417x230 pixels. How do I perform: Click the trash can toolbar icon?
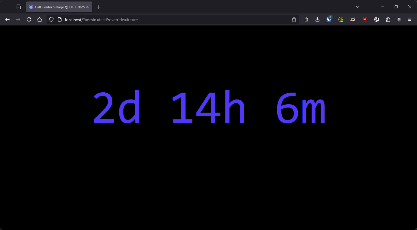point(306,19)
